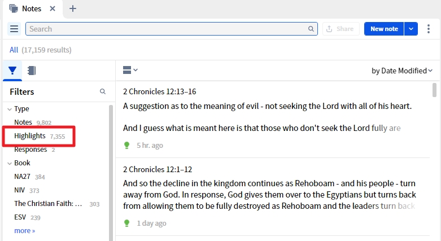Click inside the Search input field
Screen dimensions: 441x241
pyautogui.click(x=167, y=29)
